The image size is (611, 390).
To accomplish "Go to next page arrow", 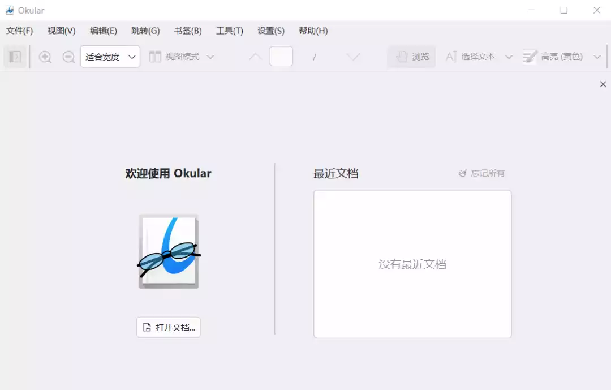I will (353, 57).
